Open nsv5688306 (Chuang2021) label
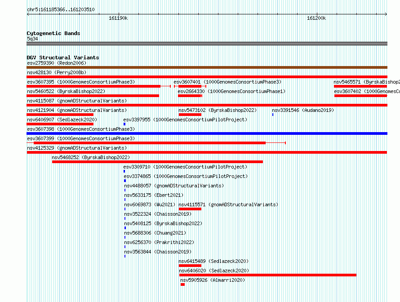Image resolution: width=400 pixels, height=302 pixels. pyautogui.click(x=155, y=233)
